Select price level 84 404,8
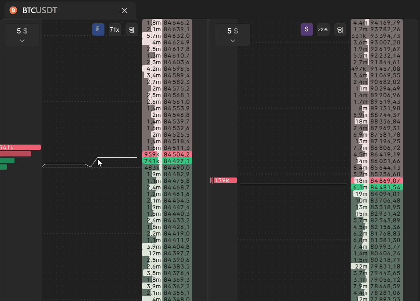The height and width of the screenshot is (301, 420). (177, 247)
